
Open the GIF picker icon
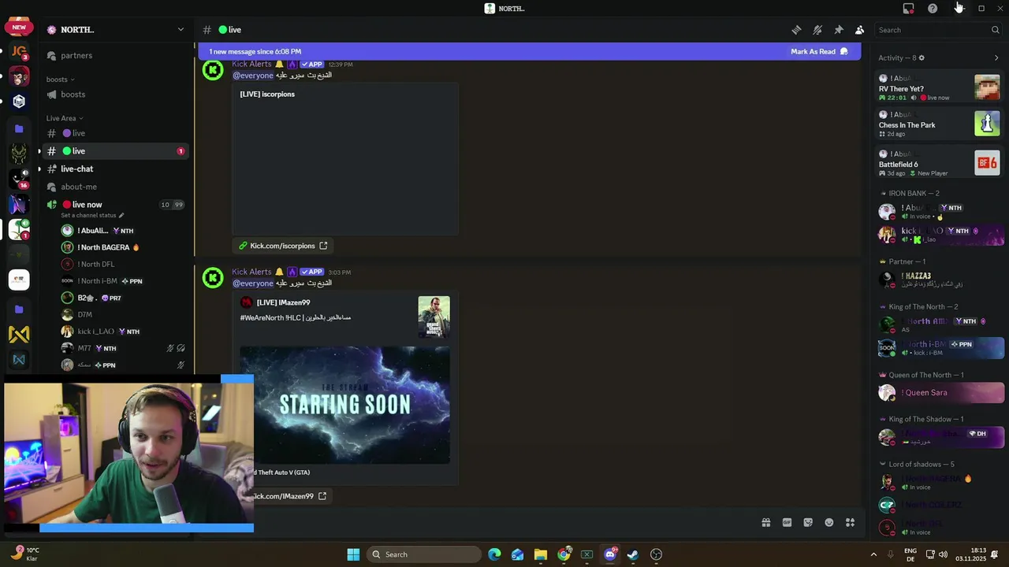787,523
